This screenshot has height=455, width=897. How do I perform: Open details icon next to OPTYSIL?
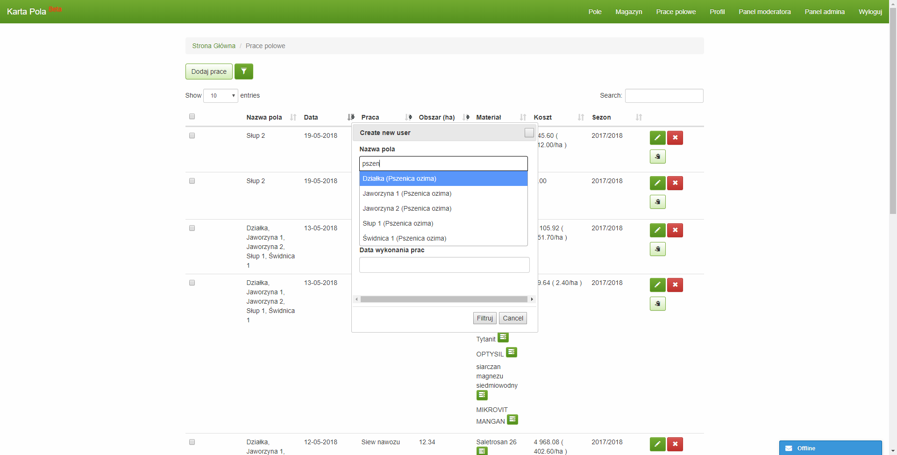tap(512, 352)
